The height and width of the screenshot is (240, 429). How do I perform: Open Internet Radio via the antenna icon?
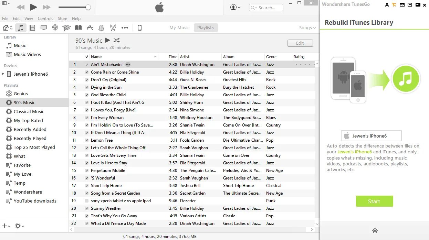[113, 28]
